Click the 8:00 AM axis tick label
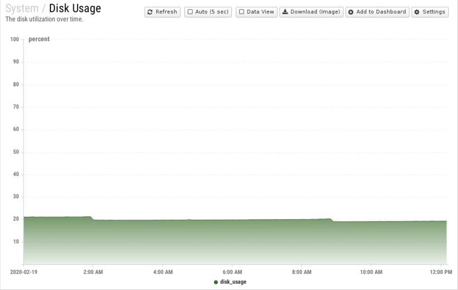The image size is (458, 290). [x=302, y=272]
